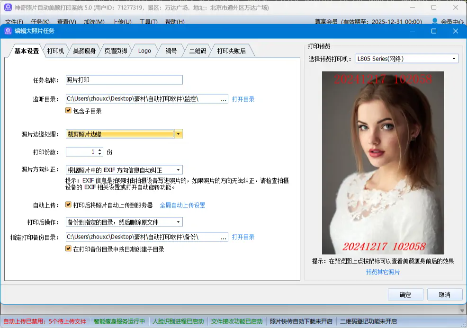The height and width of the screenshot is (328, 467).
Task: Open the 照片边缘处理 dropdown
Action: tap(178, 134)
